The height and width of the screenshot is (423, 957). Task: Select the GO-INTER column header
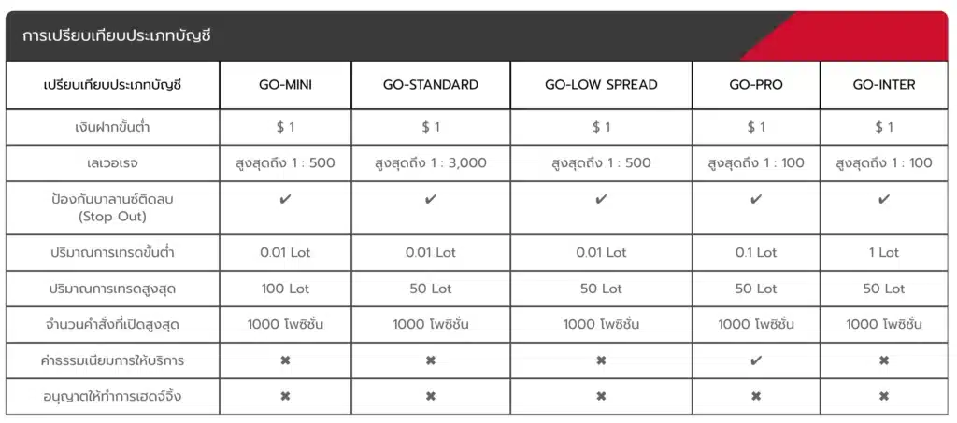(x=884, y=85)
